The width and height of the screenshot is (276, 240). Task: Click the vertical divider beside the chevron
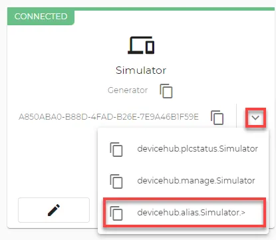click(237, 116)
